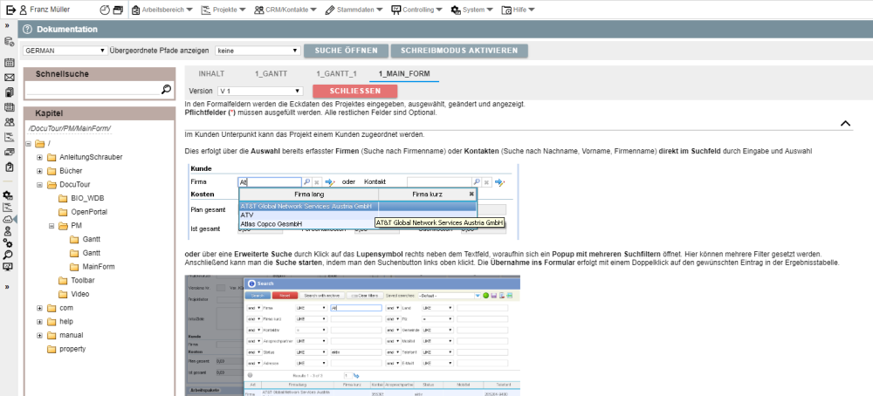Image resolution: width=873 pixels, height=396 pixels.
Task: Open the Projekte menu
Action: pos(223,10)
